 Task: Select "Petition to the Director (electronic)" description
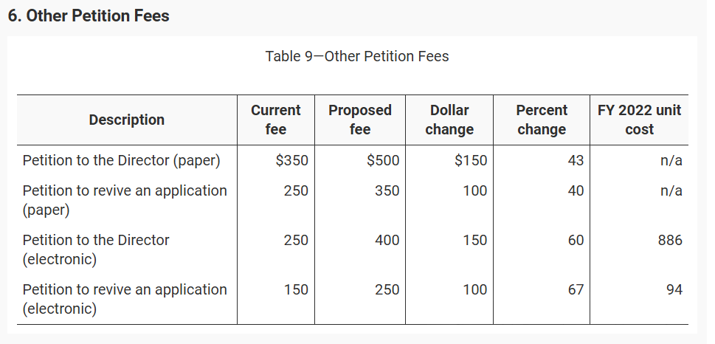point(96,250)
